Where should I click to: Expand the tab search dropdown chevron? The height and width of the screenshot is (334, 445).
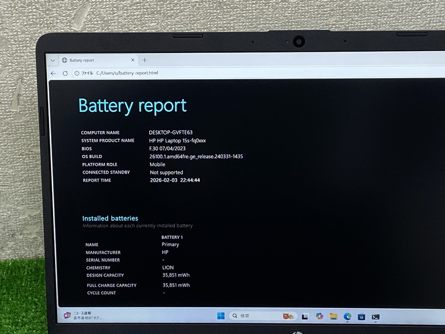pos(53,60)
